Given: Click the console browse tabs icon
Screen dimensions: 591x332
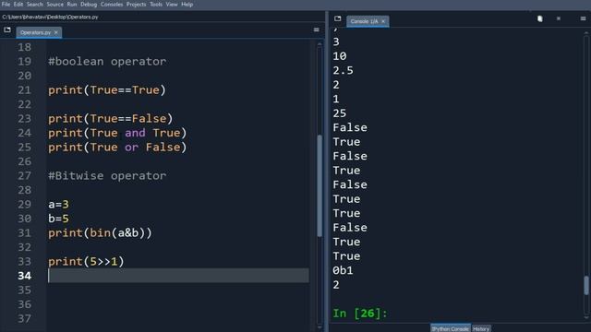Looking at the screenshot, I should tap(337, 18).
